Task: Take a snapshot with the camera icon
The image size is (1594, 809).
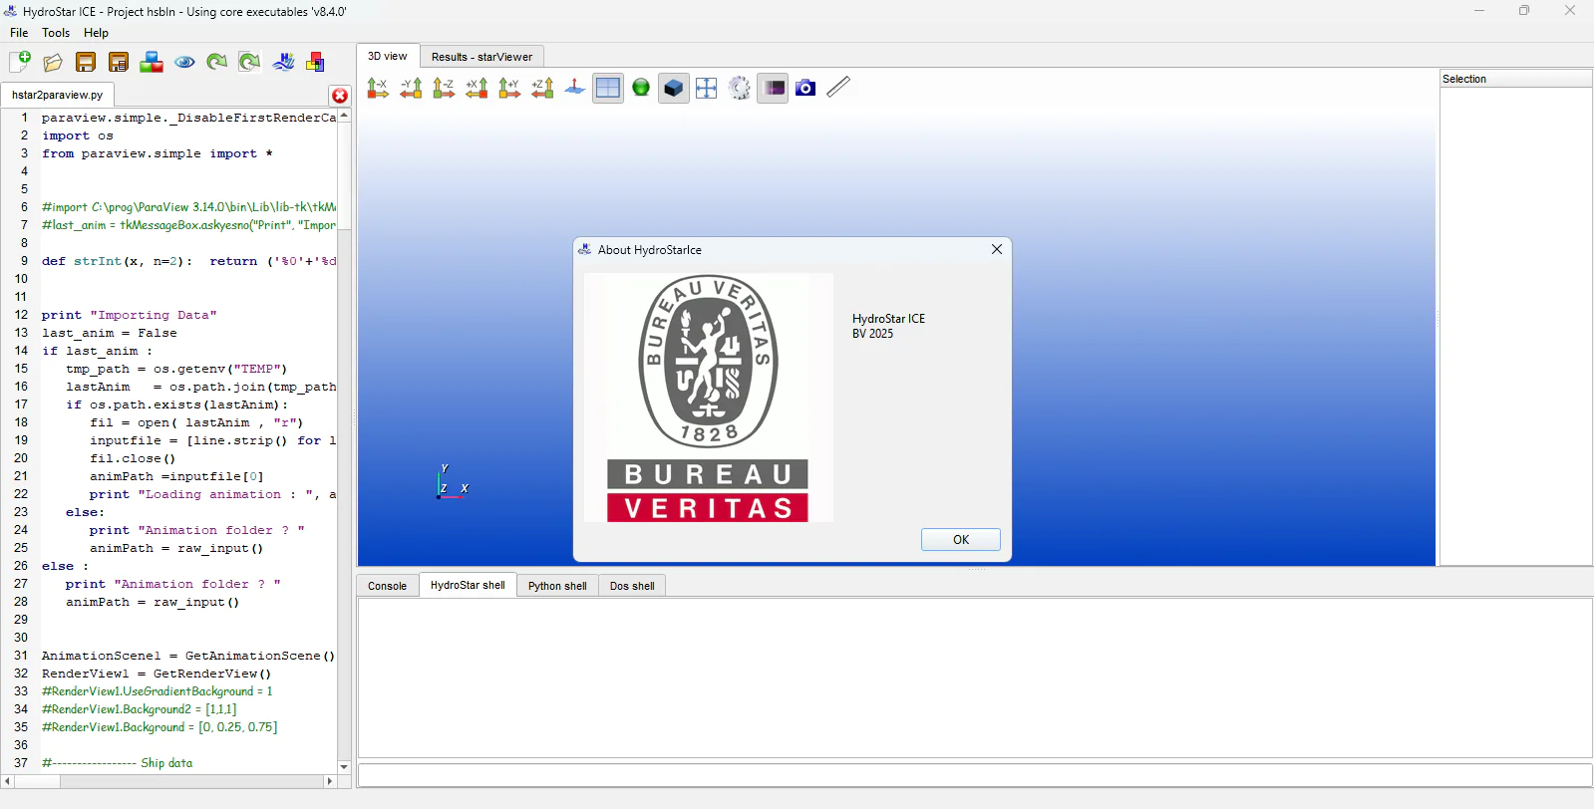Action: pyautogui.click(x=805, y=88)
